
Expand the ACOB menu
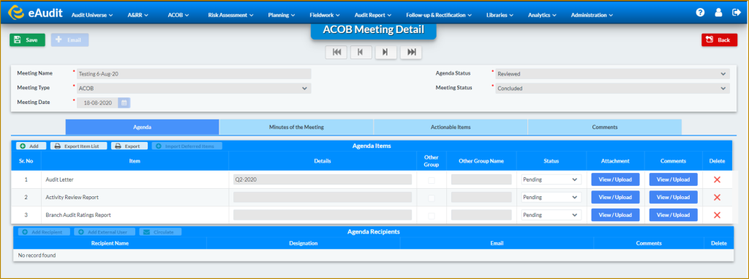[x=178, y=15]
